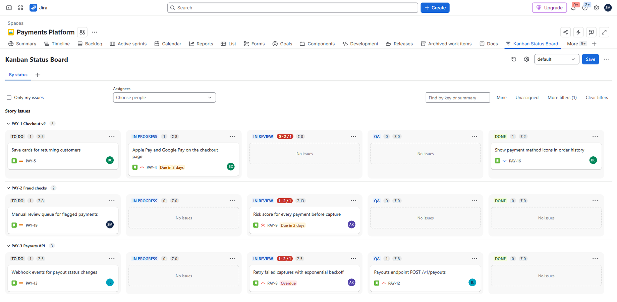Open more actions for PAY-3 QA column
The image size is (617, 302).
[474, 259]
